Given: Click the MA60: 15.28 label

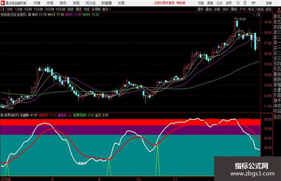Looking at the screenshot, I should click(x=91, y=15).
